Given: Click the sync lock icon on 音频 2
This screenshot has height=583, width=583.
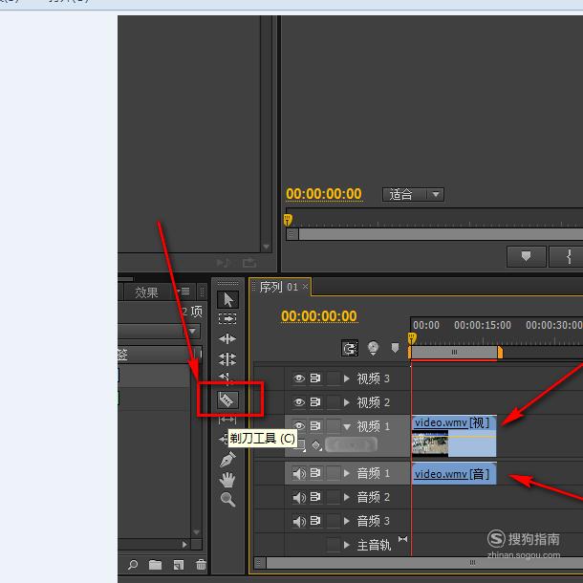Looking at the screenshot, I should 315,497.
